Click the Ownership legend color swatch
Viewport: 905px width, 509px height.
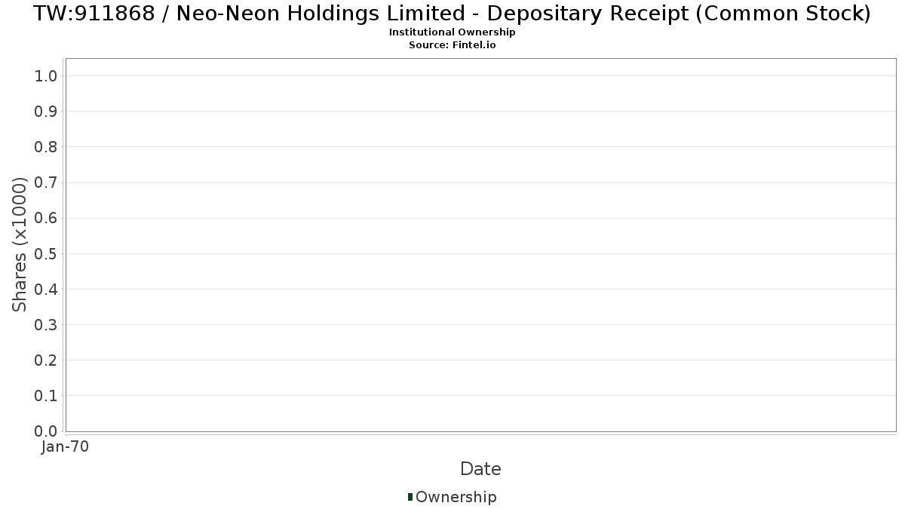pos(410,497)
